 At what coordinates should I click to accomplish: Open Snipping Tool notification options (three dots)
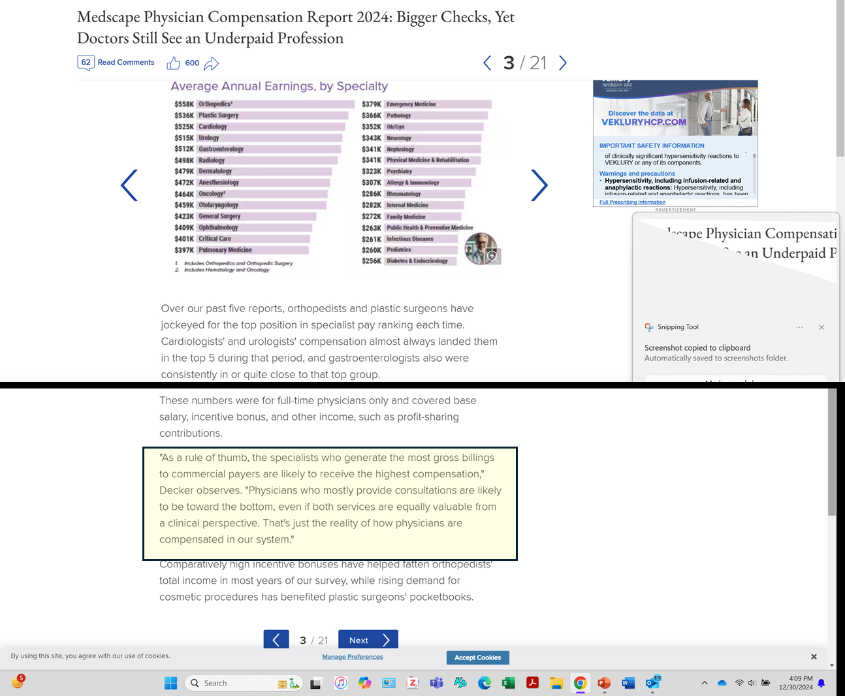pos(799,327)
